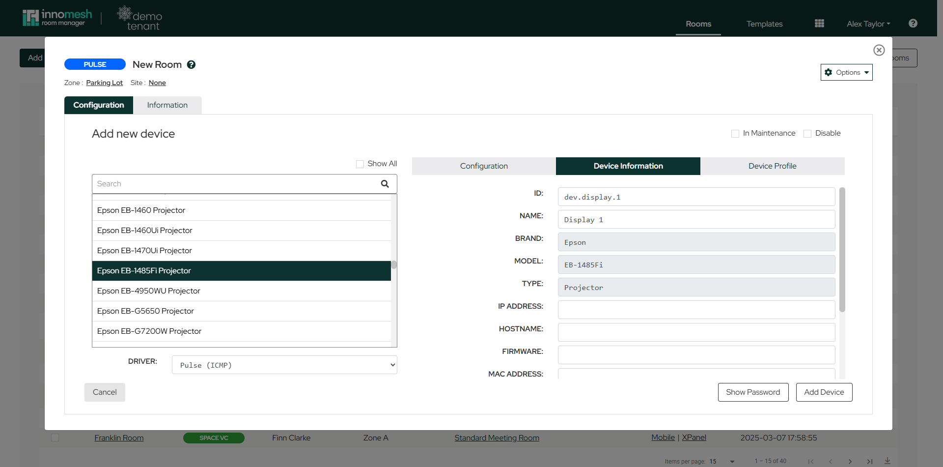The image size is (943, 467).
Task: Focus the HOSTNAME field
Action: 696,332
